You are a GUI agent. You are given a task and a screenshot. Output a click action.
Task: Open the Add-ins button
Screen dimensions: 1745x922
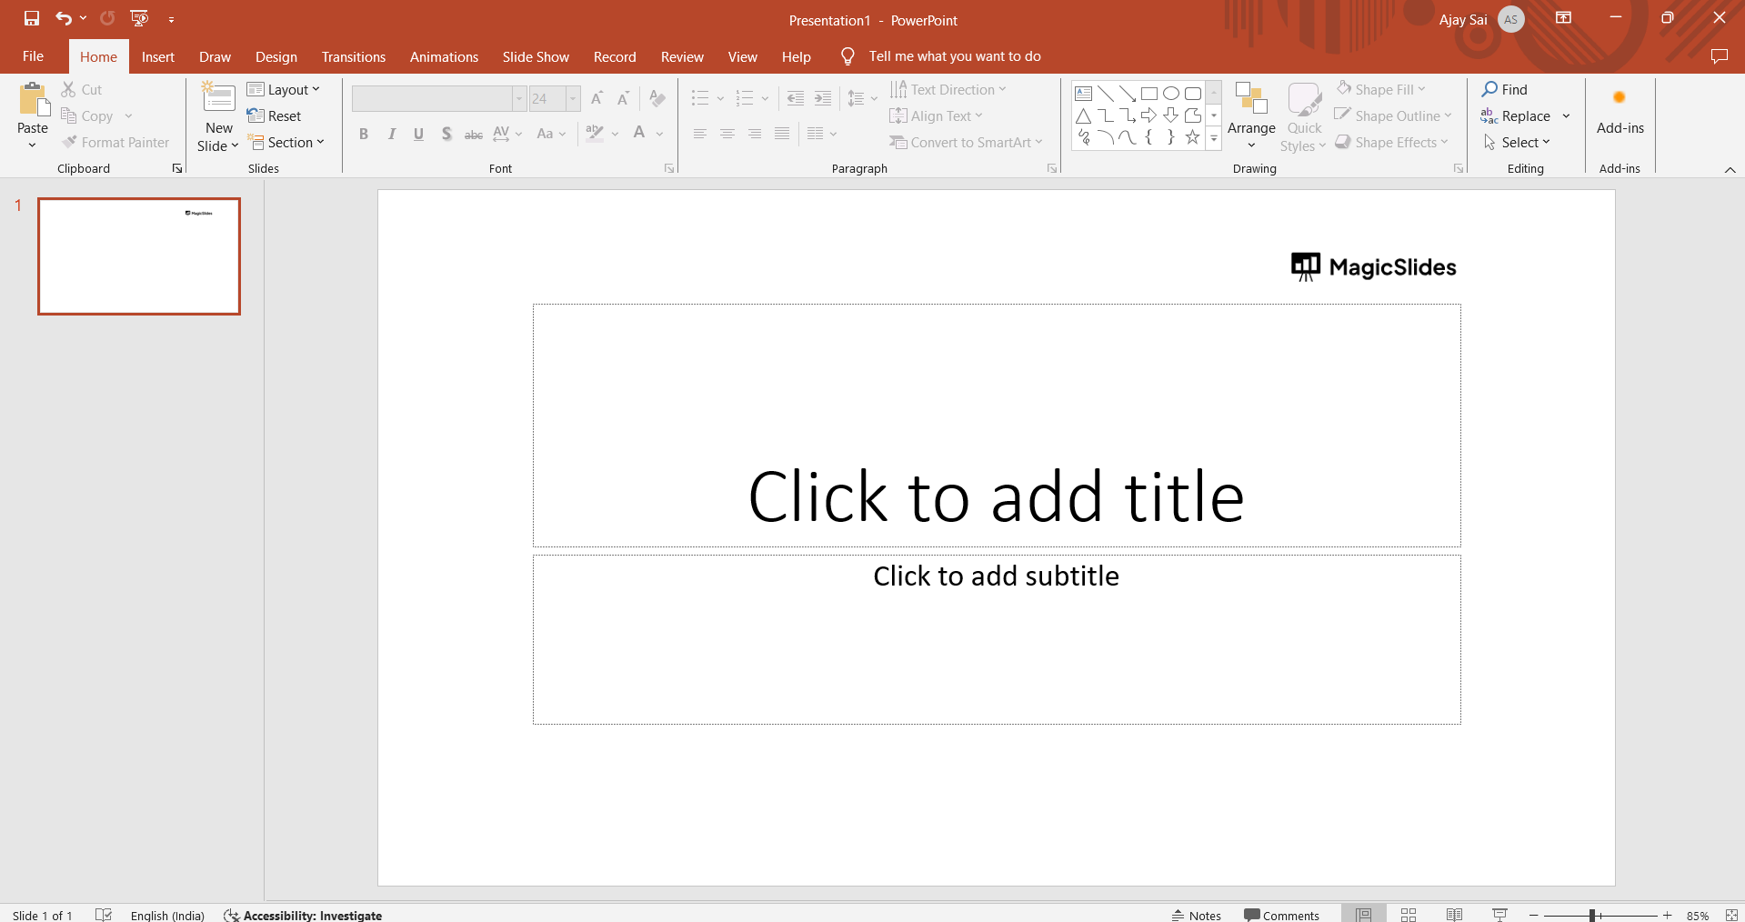coord(1620,114)
